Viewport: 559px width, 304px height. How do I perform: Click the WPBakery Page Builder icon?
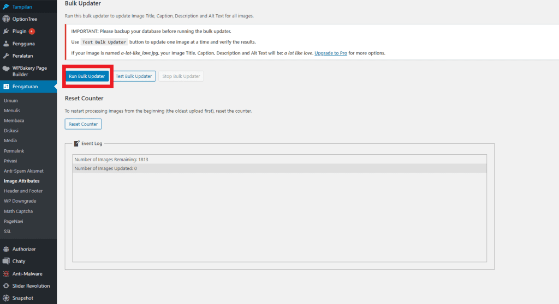point(6,68)
